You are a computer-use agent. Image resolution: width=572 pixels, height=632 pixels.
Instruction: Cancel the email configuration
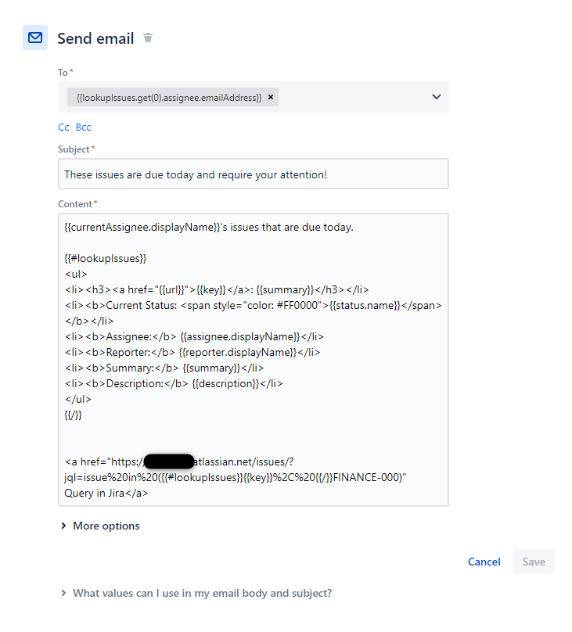pos(484,562)
